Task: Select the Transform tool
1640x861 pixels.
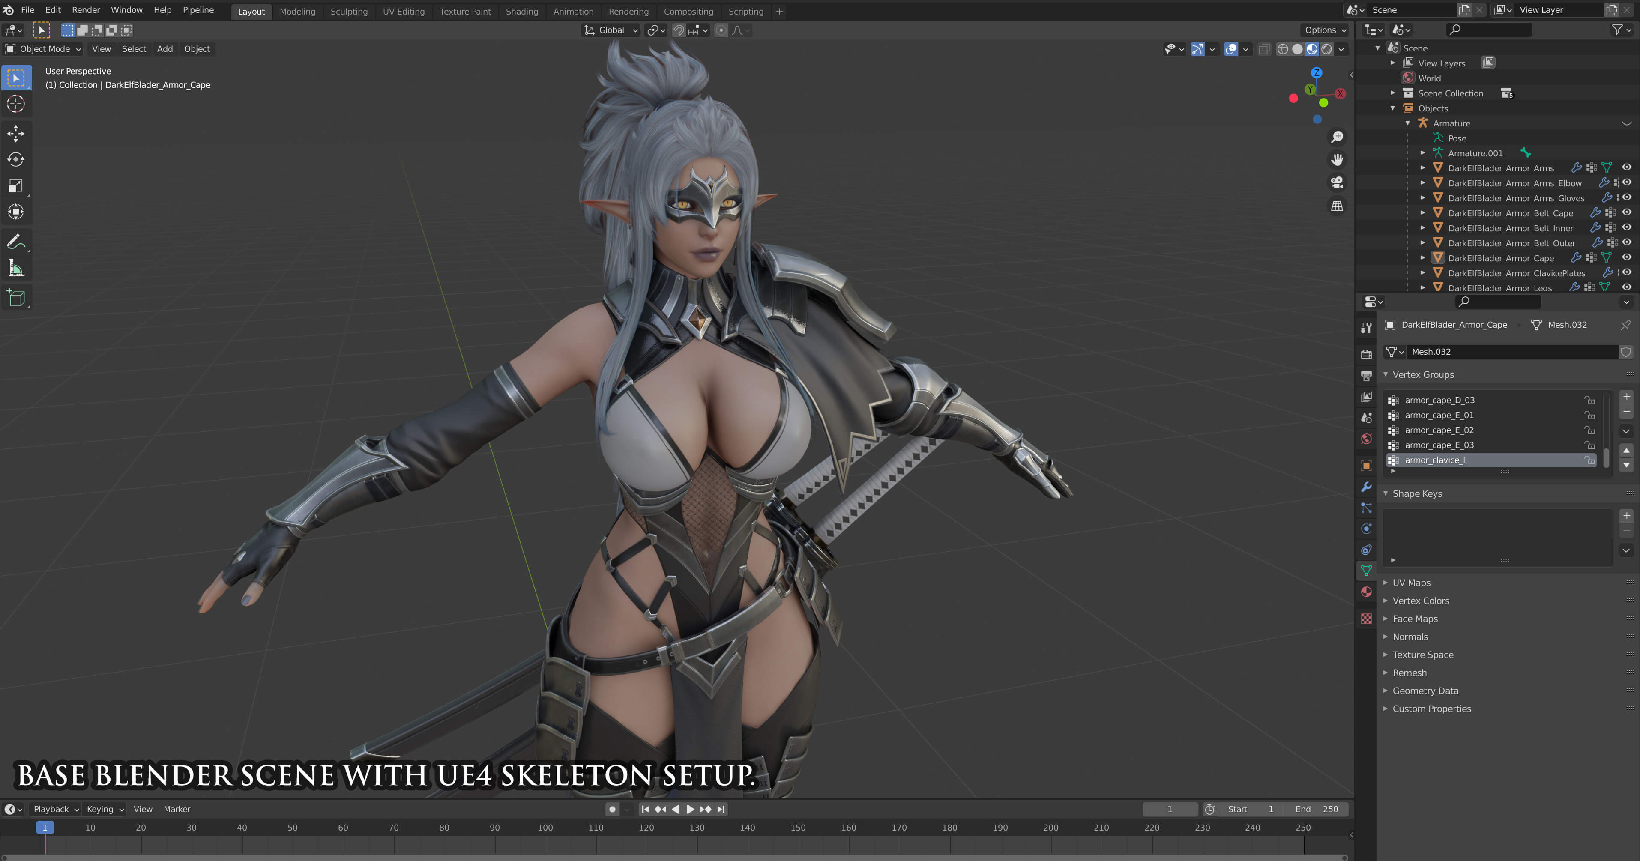Action: pyautogui.click(x=16, y=212)
